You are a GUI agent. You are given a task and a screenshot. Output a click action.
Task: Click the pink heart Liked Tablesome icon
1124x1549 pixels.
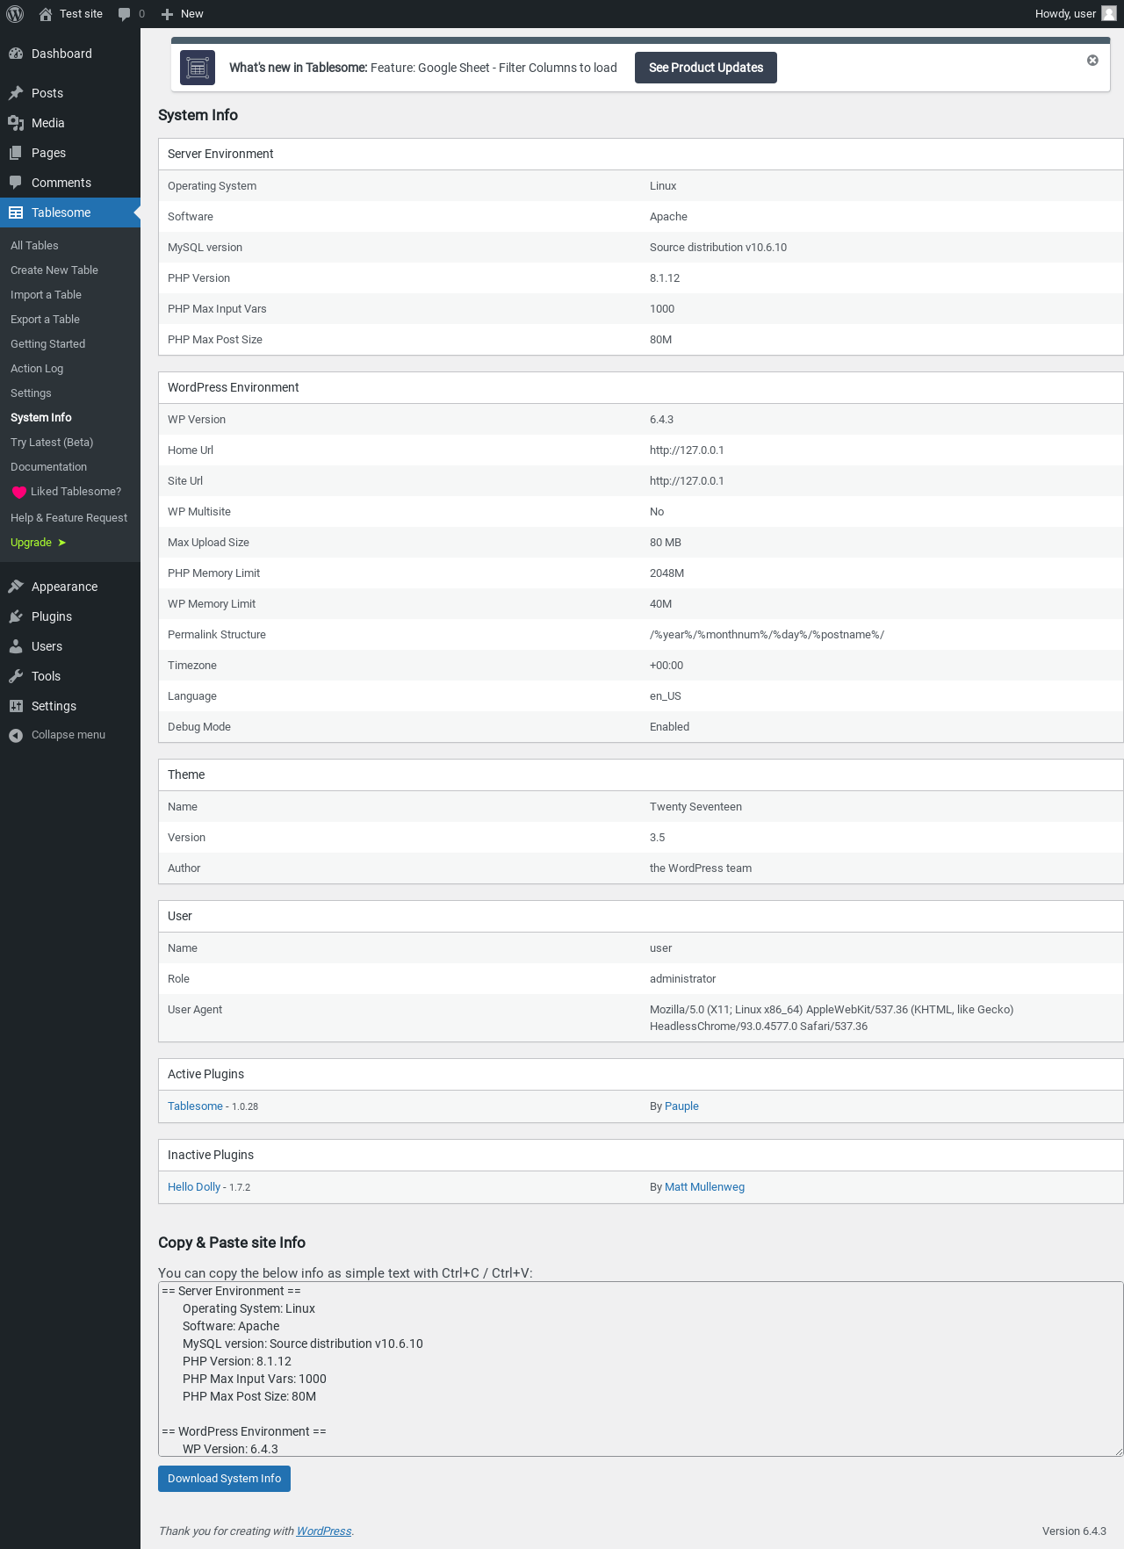[x=18, y=492]
